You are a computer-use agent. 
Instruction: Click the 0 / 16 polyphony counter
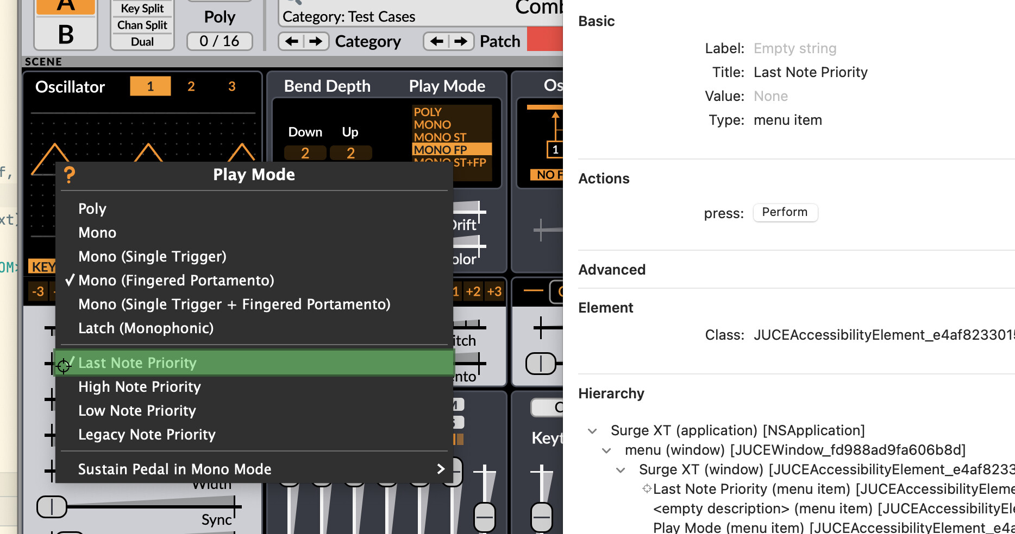(220, 41)
